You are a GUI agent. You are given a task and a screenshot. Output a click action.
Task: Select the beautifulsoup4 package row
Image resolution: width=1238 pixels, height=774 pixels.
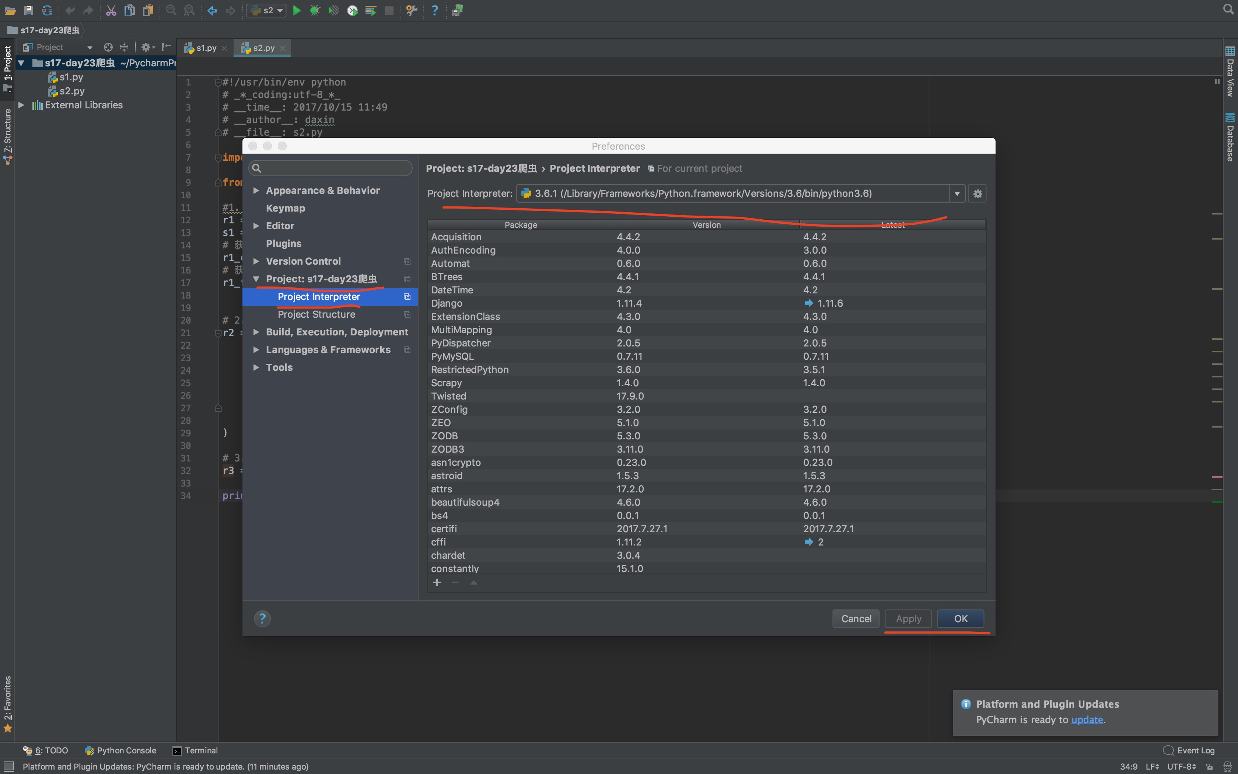(706, 502)
